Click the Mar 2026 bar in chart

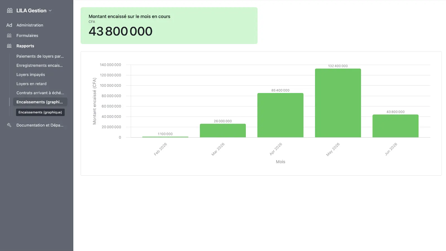click(x=223, y=130)
